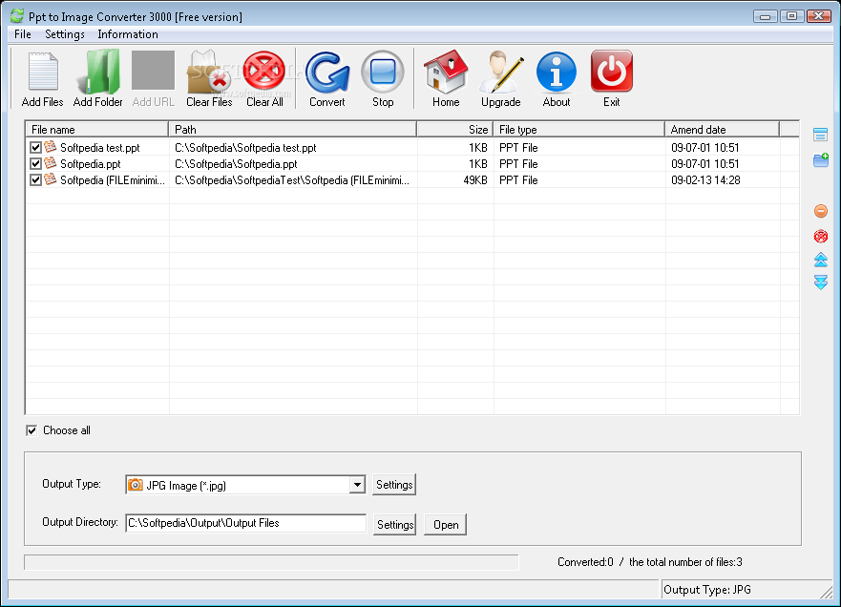The width and height of the screenshot is (841, 607).
Task: Click the PPT file icon beside Softpedia test.ppt
Action: [x=51, y=146]
